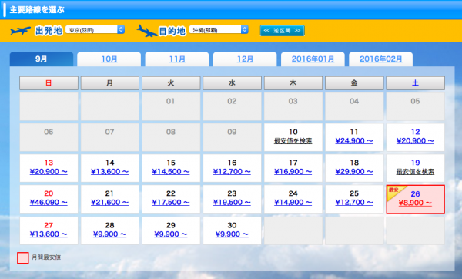Open the 12月 month tab

pos(245,59)
